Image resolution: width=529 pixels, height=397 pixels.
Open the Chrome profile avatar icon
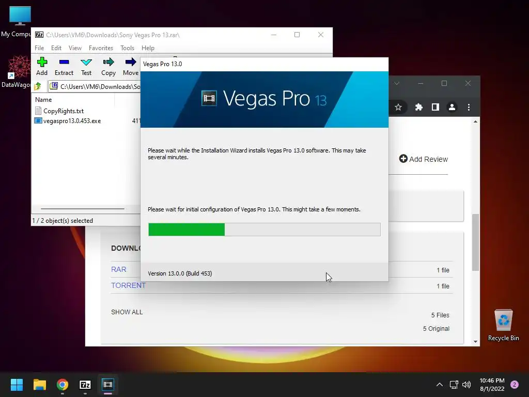[x=452, y=108]
